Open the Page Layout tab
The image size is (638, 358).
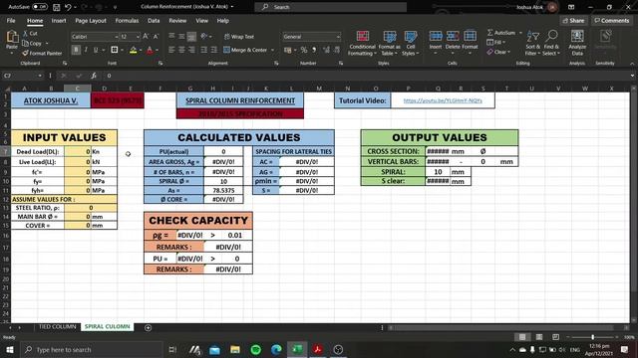[91, 20]
